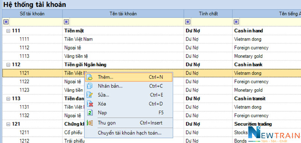Choose Nhân bản... from the context menu
The width and height of the screenshot is (301, 143).
pyautogui.click(x=129, y=86)
